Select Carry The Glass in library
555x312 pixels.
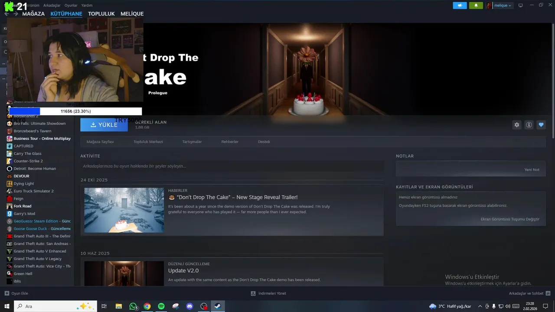click(27, 153)
